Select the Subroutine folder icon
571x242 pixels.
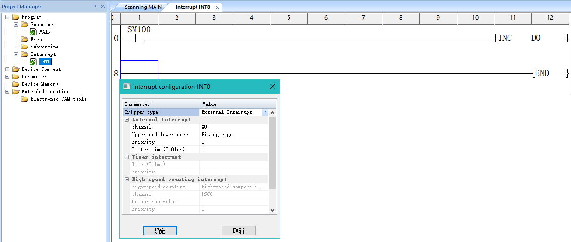click(24, 47)
